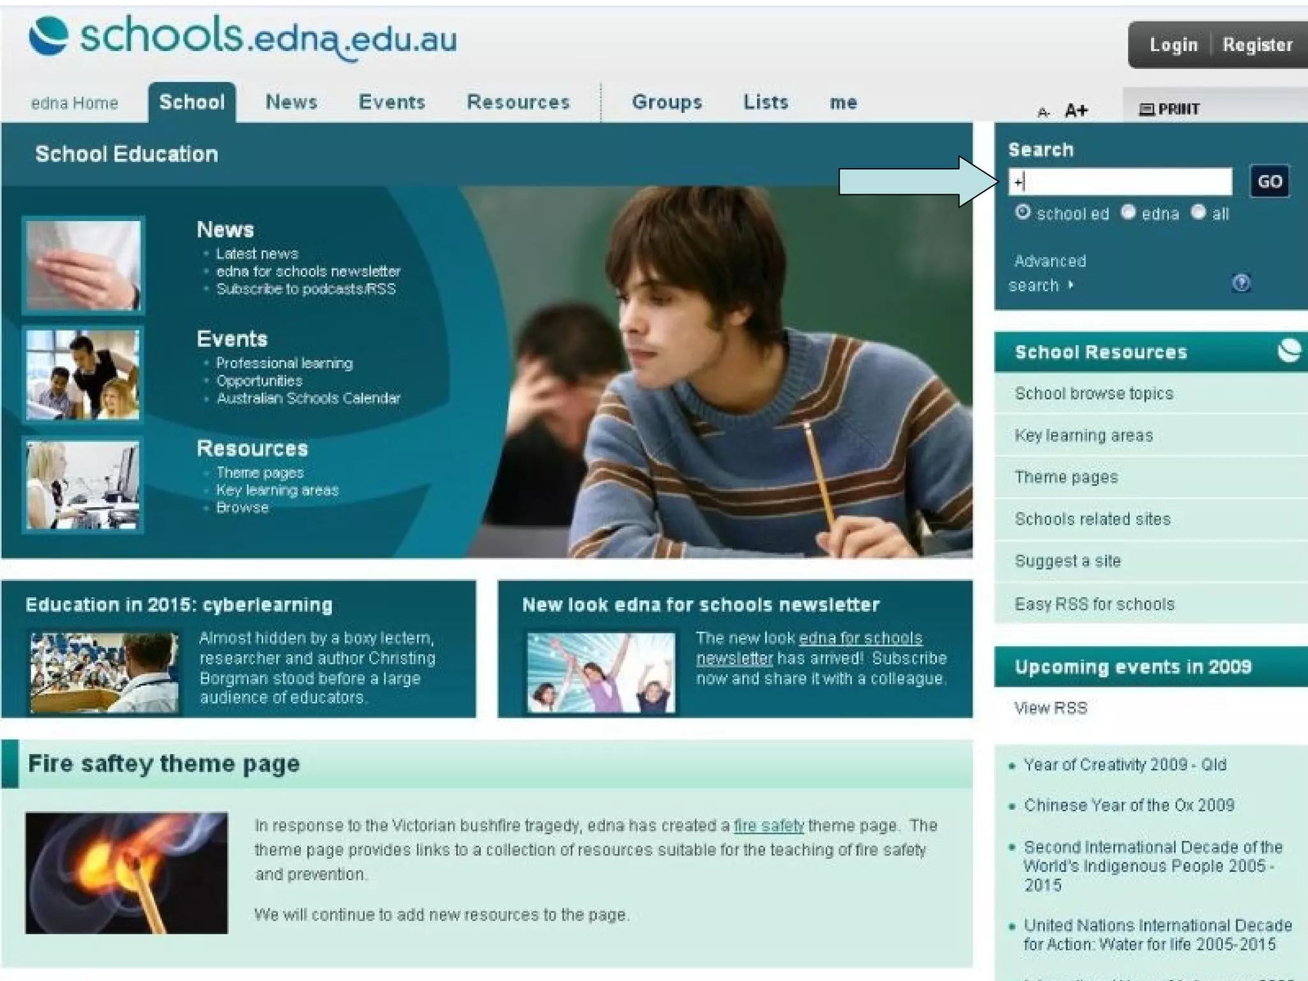Open search help question mark icon
The image size is (1308, 981).
tap(1241, 283)
